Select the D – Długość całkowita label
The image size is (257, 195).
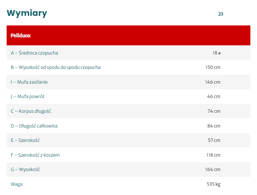click(x=34, y=126)
